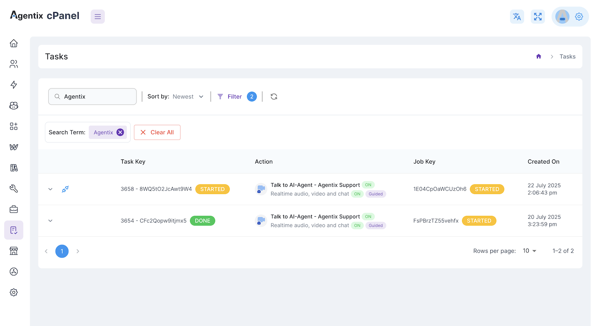Open the Filter panel
Viewport: 599px width, 326px height.
pos(230,96)
